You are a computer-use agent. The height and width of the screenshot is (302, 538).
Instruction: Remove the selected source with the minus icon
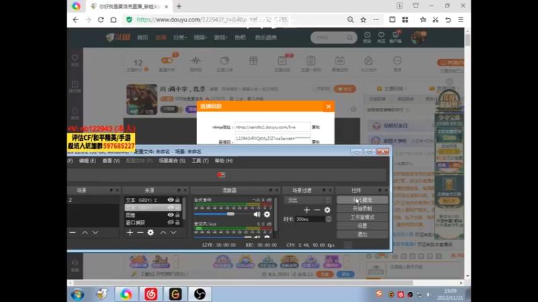(140, 232)
